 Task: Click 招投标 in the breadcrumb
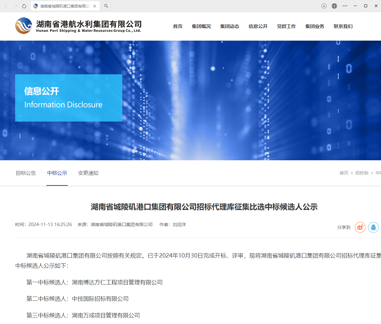tap(362, 173)
